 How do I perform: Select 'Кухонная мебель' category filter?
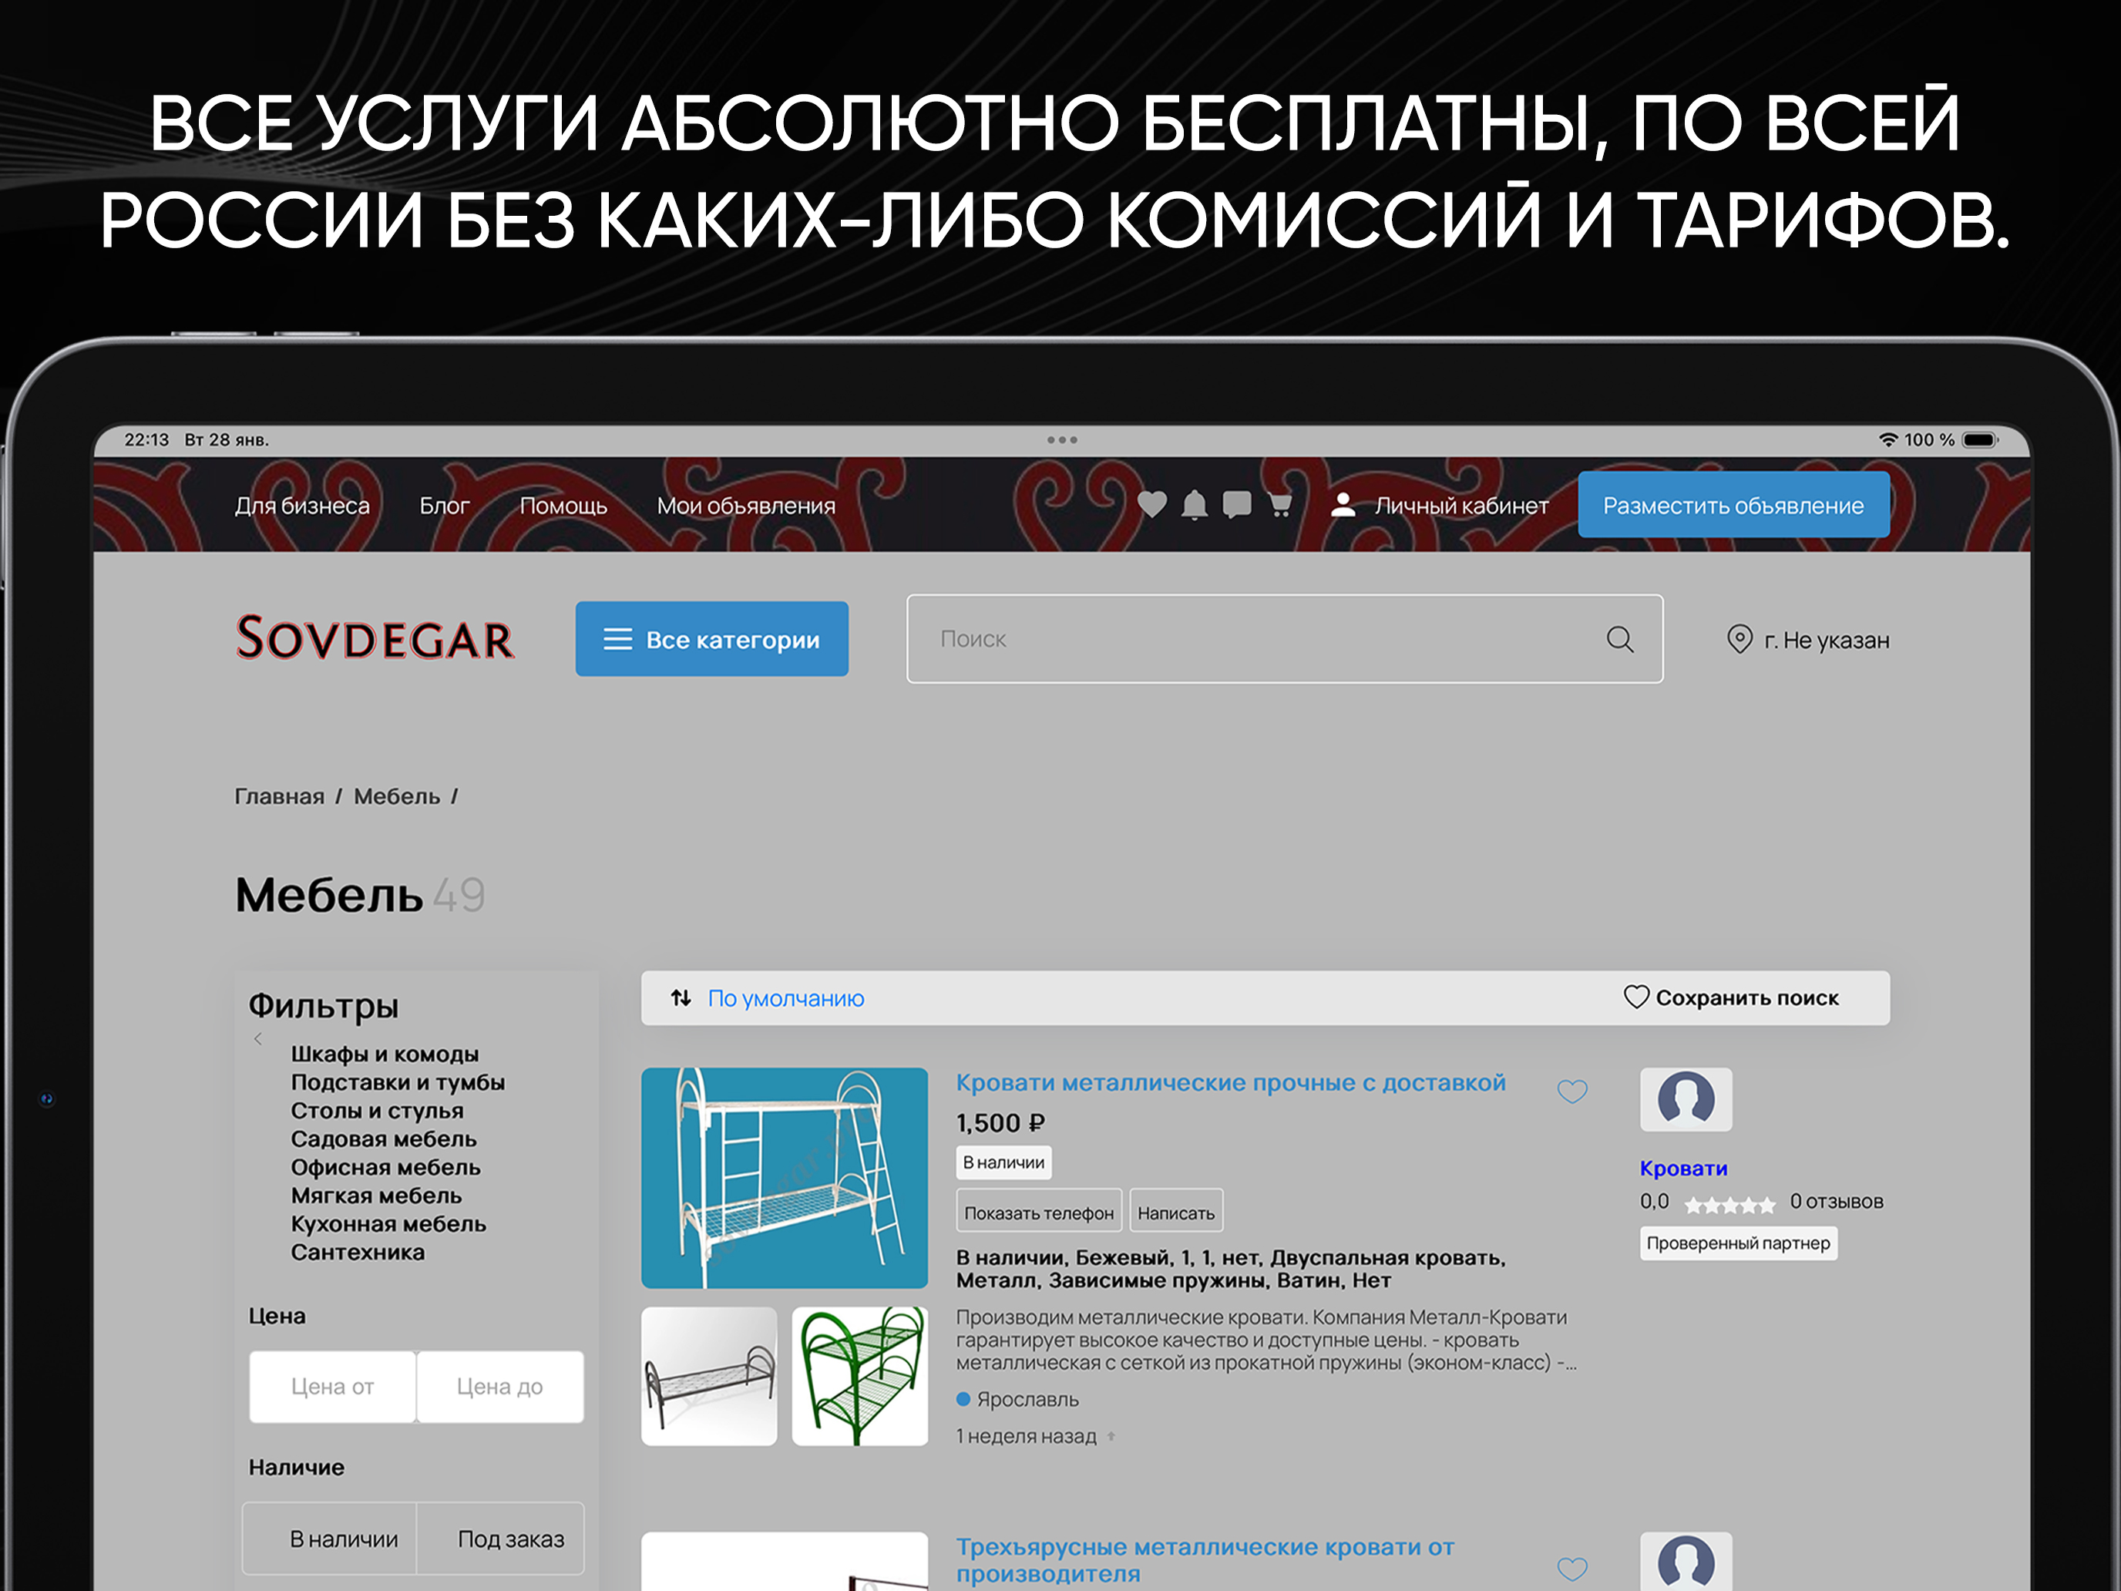(388, 1224)
